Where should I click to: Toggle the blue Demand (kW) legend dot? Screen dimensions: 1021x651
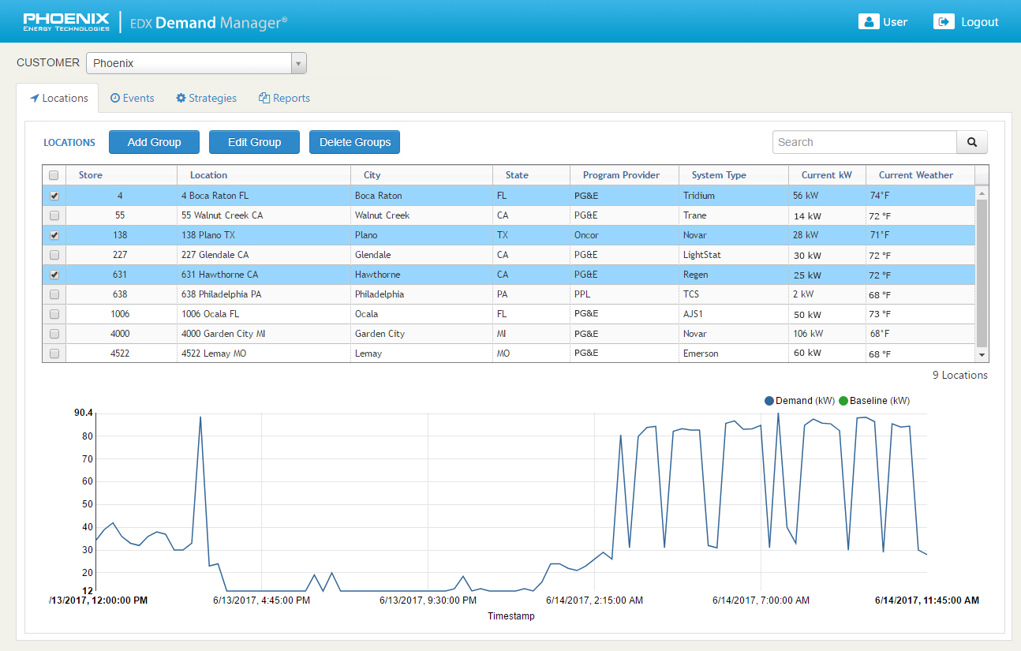[769, 401]
